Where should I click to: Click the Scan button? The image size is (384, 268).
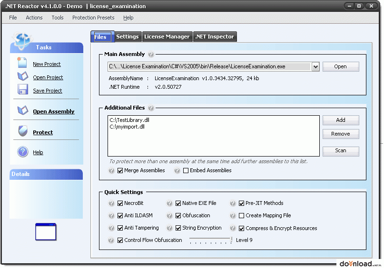[x=341, y=150]
